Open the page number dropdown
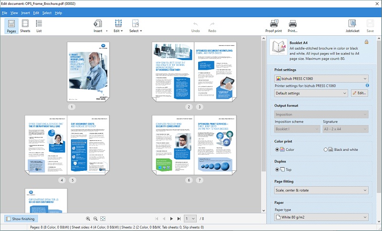 click(190, 219)
